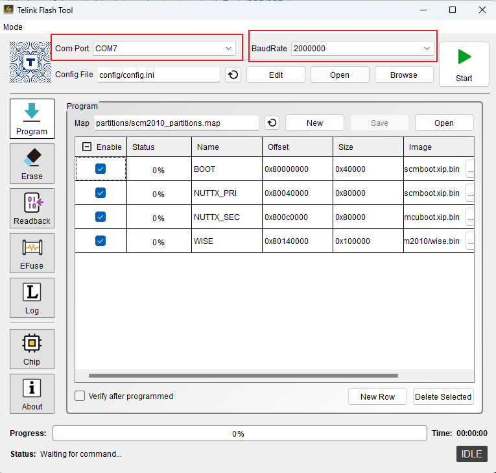Browse image file for WISE row
496x473 pixels.
[470, 241]
